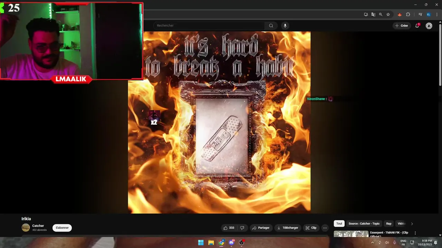This screenshot has width=442, height=248.
Task: Click the S'abonner subscribe button
Action: [x=62, y=228]
